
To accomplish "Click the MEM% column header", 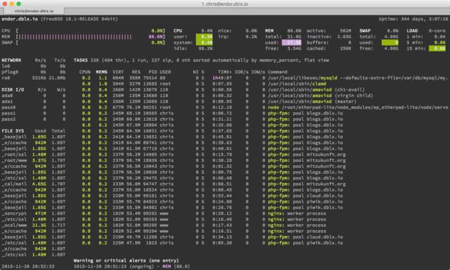I will click(102, 71).
